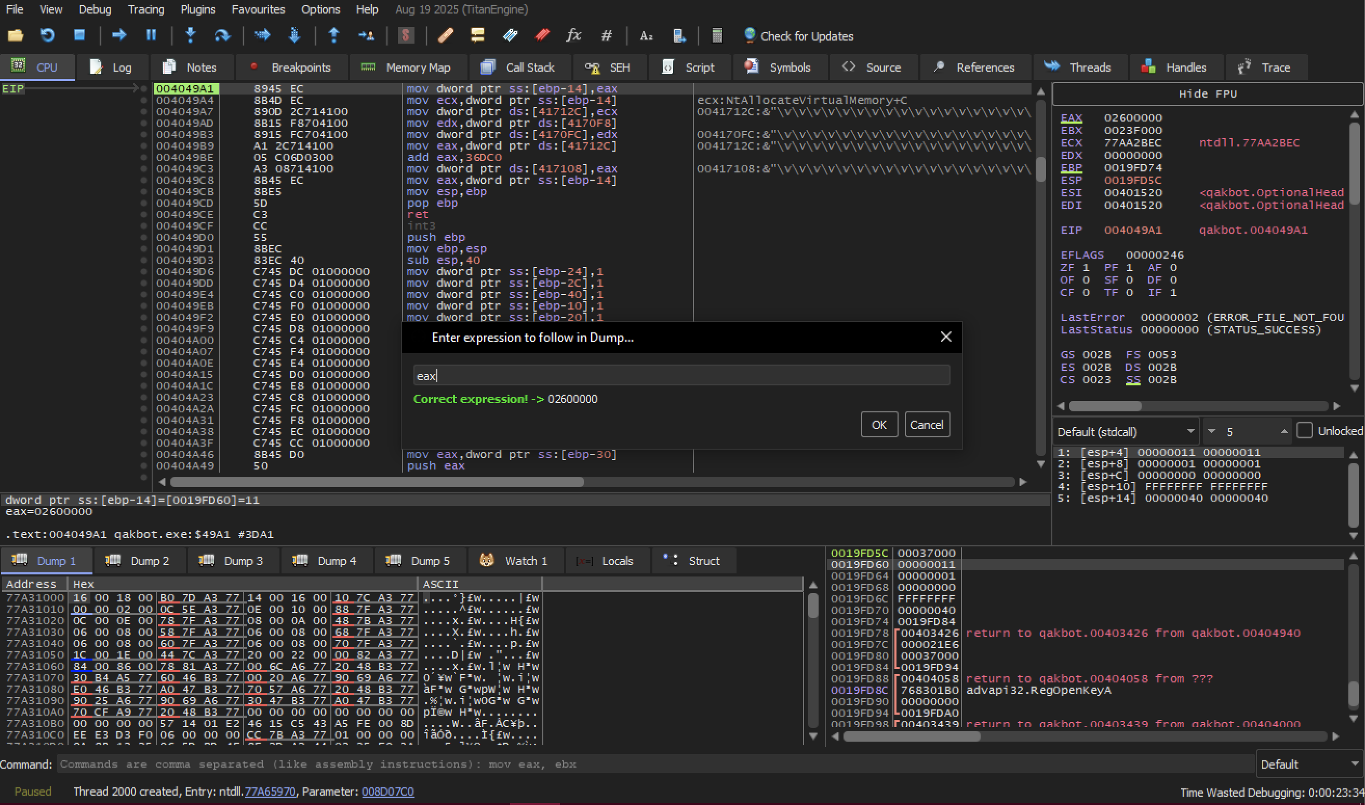
Task: Open the File menu
Action: (15, 9)
